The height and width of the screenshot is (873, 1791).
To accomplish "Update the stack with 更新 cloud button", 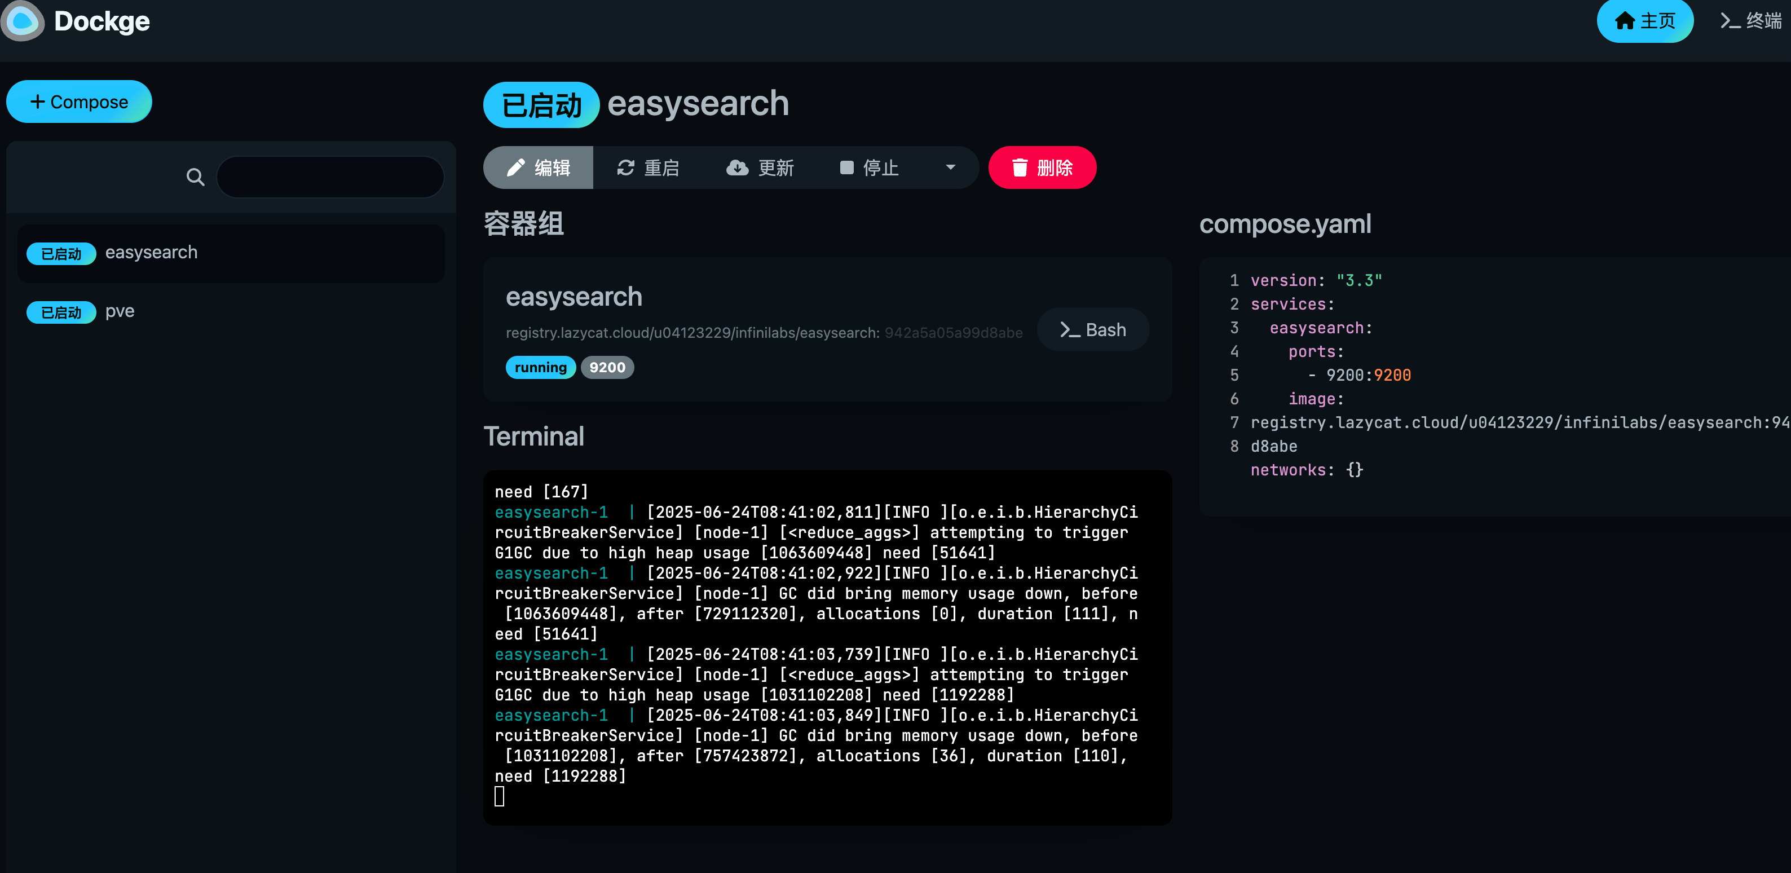I will 760,167.
